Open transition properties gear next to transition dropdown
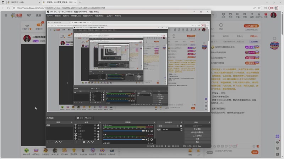Screen dimensions: 284x159 181,126
